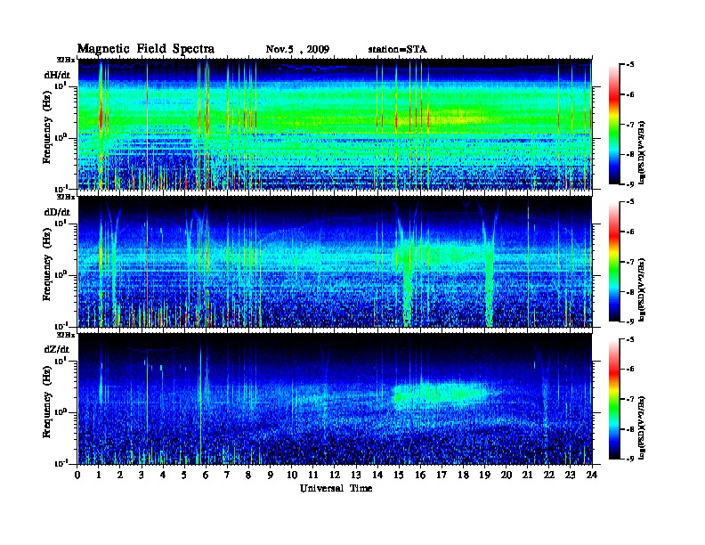Viewport: 705px width, 545px height.
Task: Click hour tick label "18" on time axis
Action: pyautogui.click(x=463, y=475)
